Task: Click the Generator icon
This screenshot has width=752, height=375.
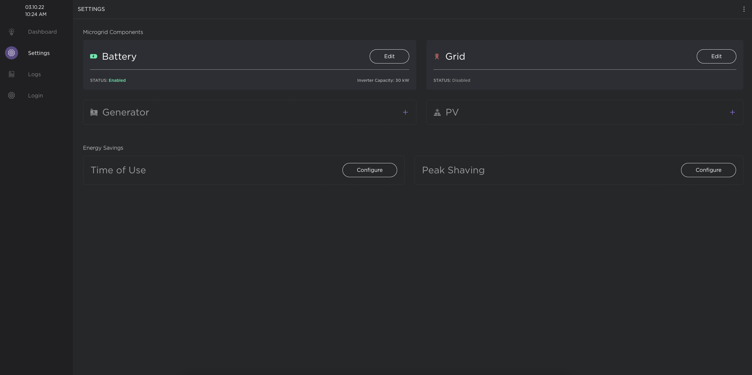Action: click(x=94, y=112)
